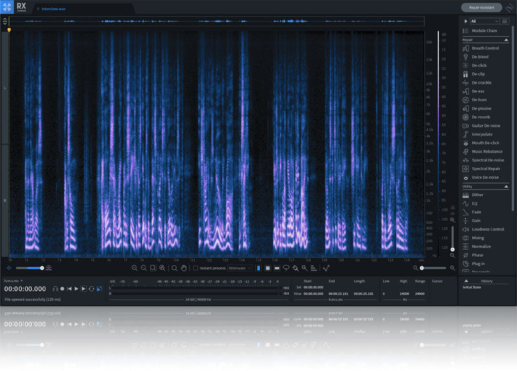517x371 pixels.
Task: Open the Guitar De-noise module
Action: [x=481, y=125]
